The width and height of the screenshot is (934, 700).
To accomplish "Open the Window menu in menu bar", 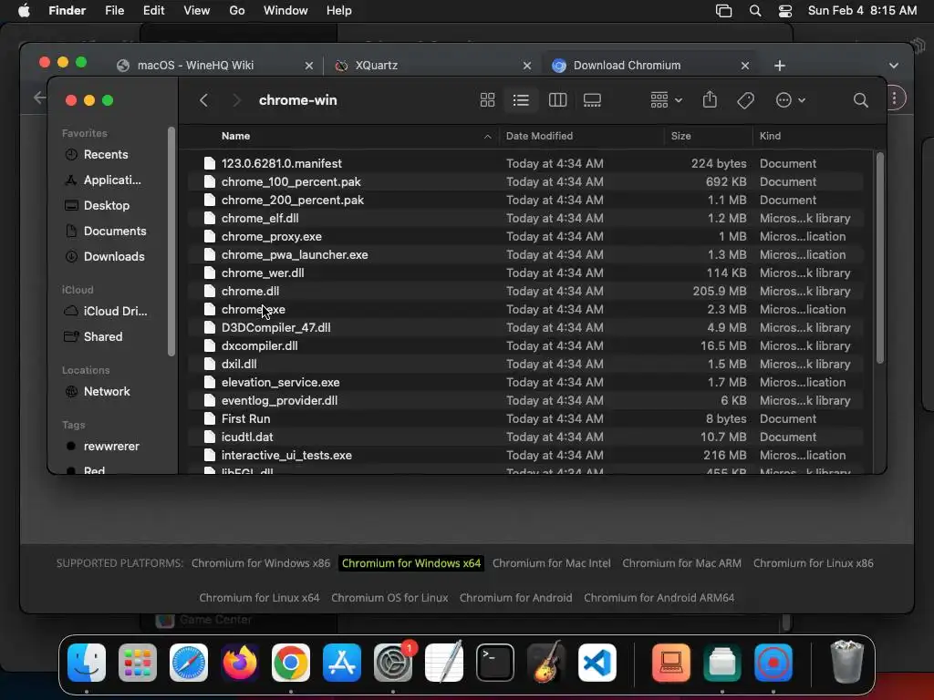I will [x=285, y=11].
